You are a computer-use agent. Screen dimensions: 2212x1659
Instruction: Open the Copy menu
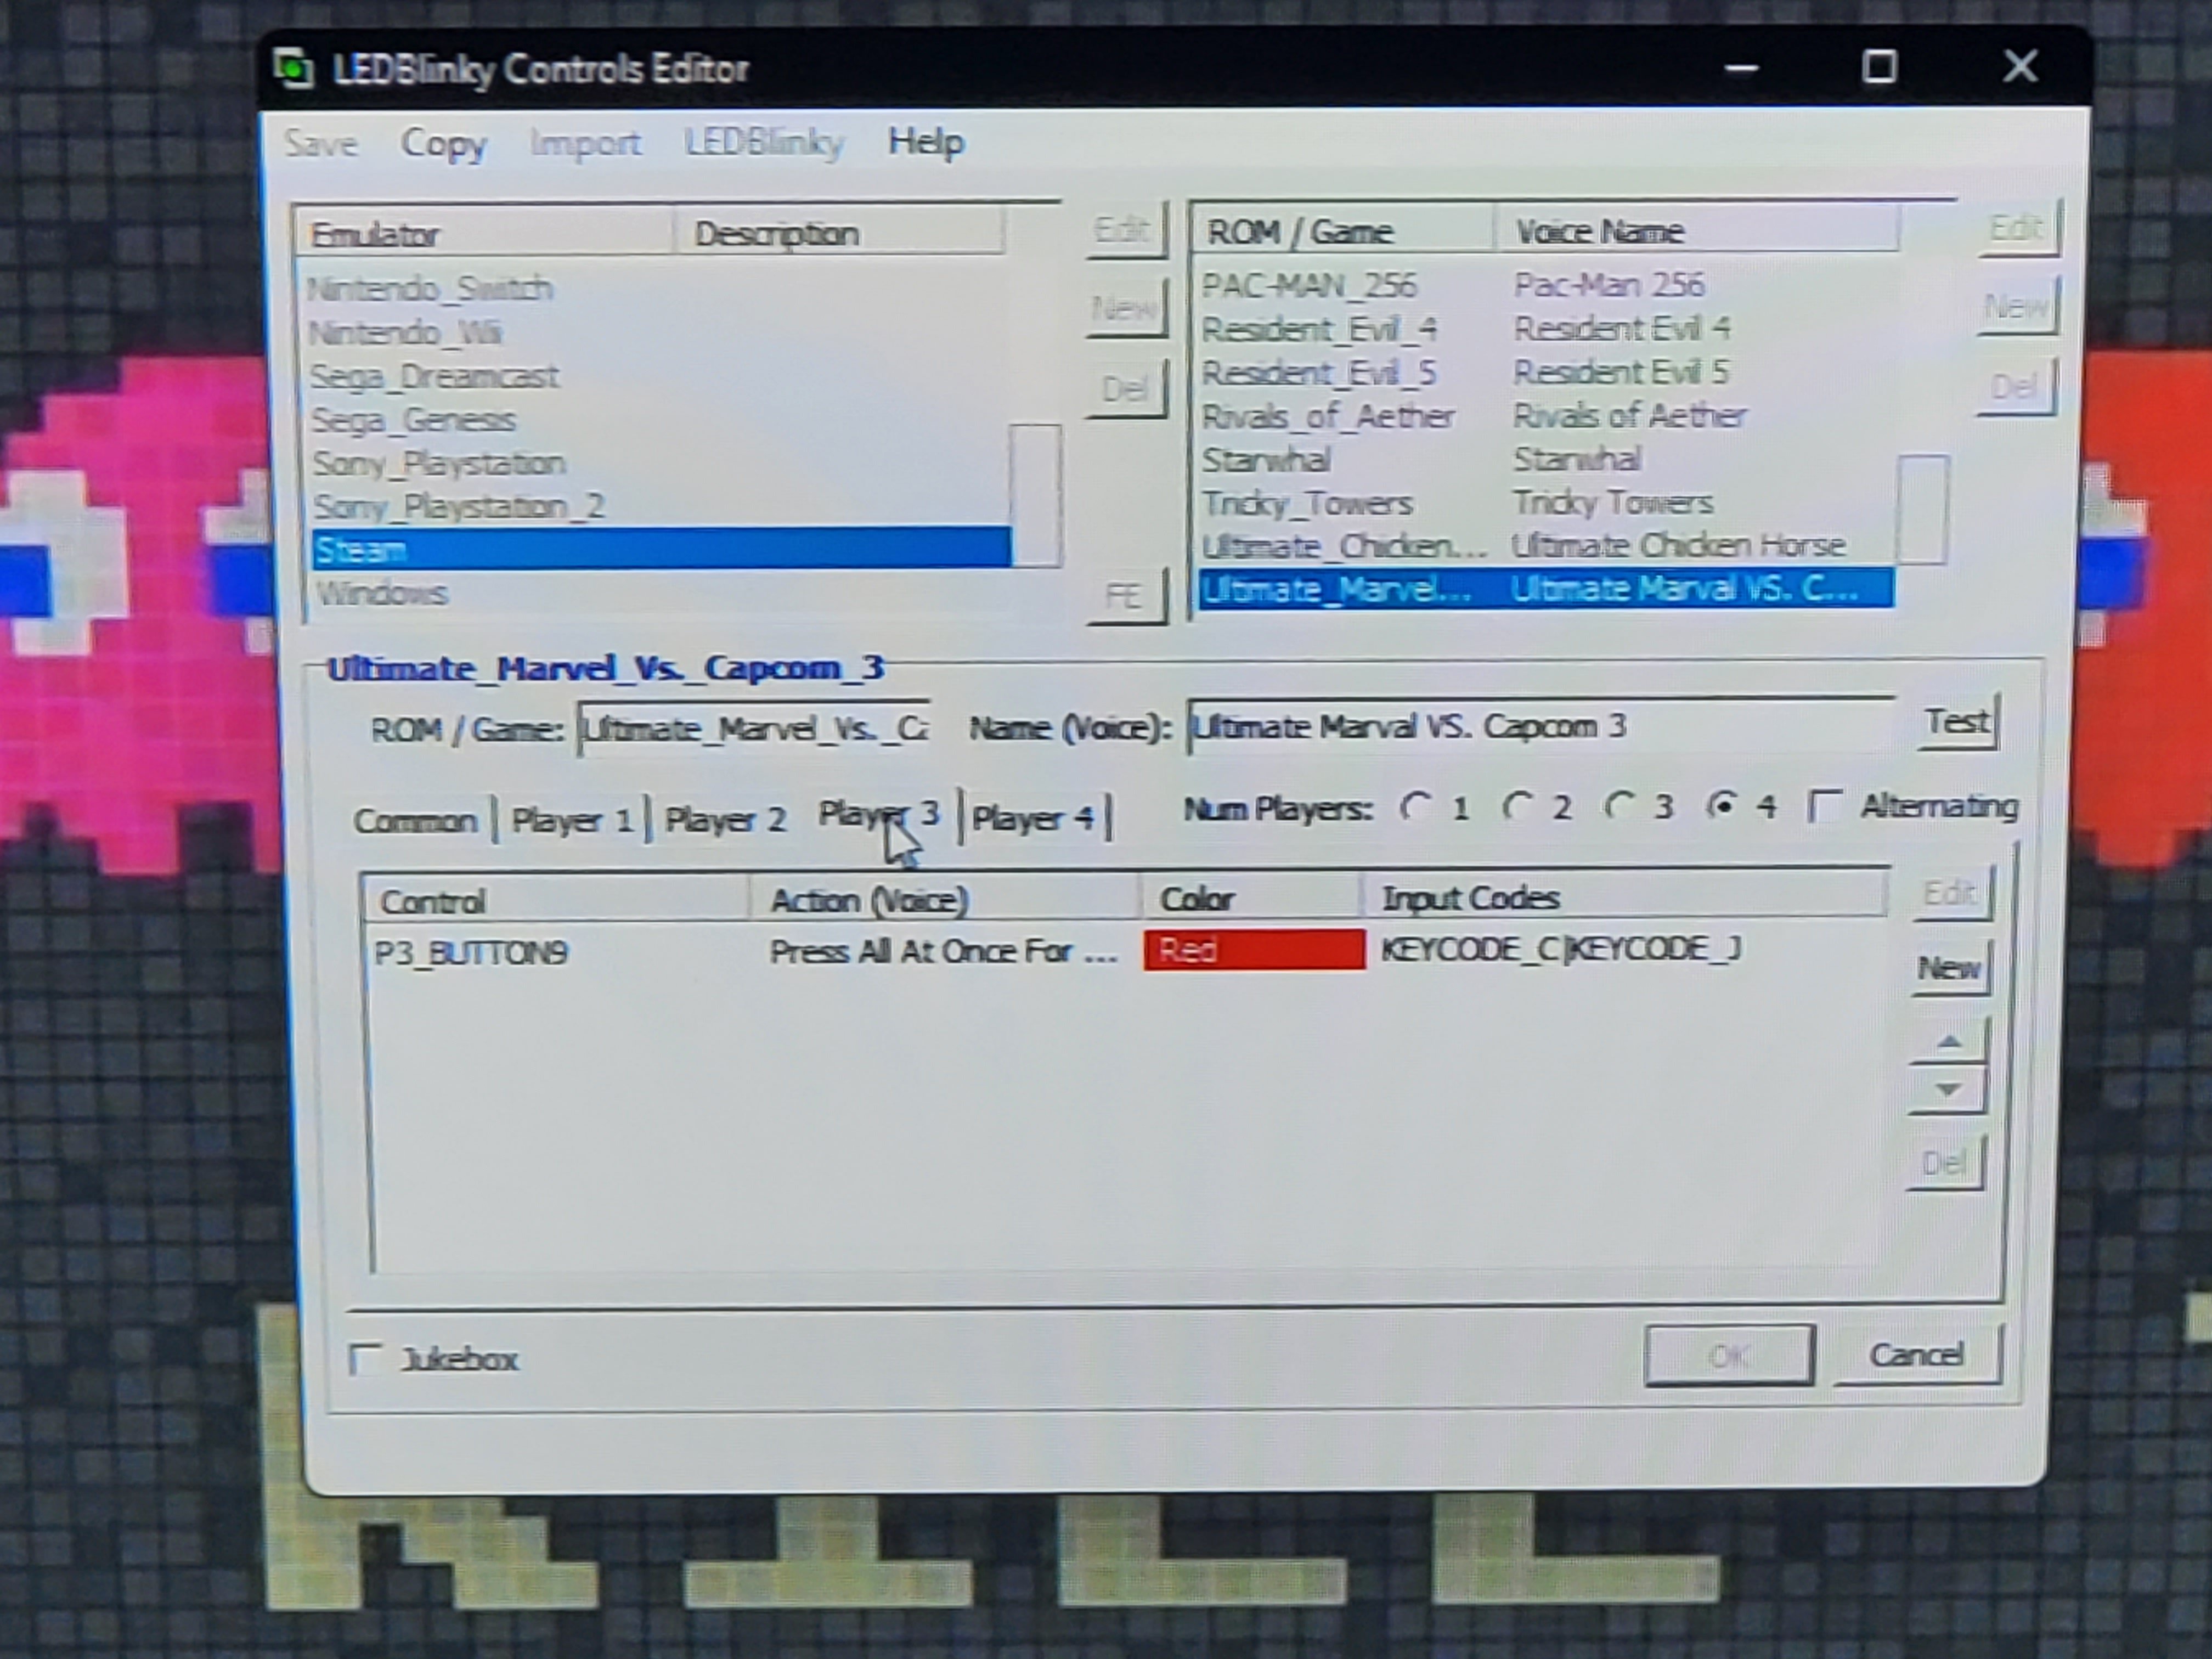pos(443,144)
